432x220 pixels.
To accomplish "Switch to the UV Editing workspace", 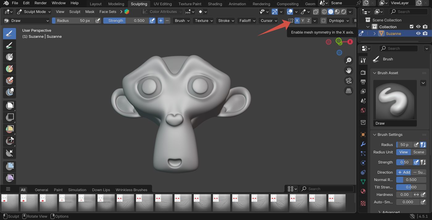I will click(163, 4).
